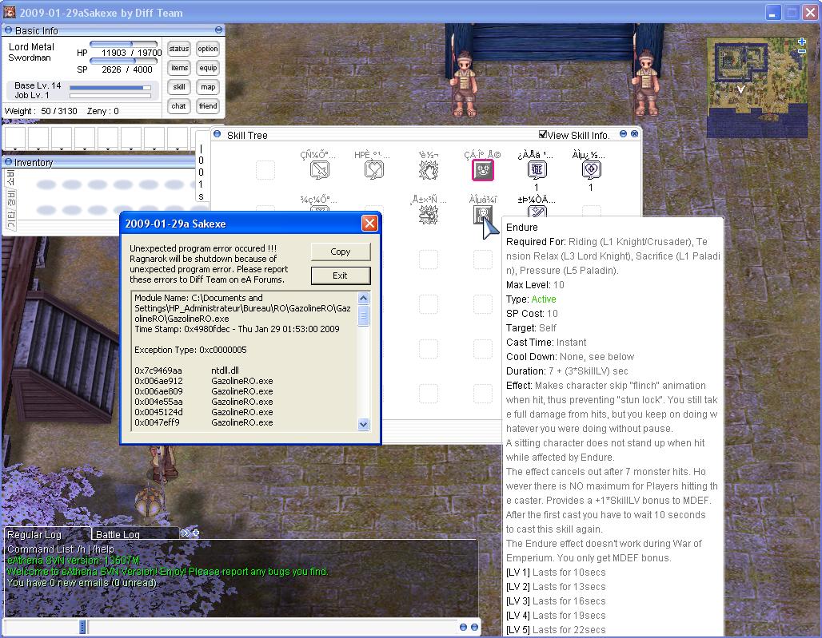Click the add chat tab plus icon

(x=196, y=533)
